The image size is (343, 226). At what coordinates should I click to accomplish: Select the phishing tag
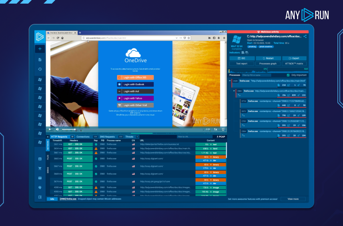point(252,47)
